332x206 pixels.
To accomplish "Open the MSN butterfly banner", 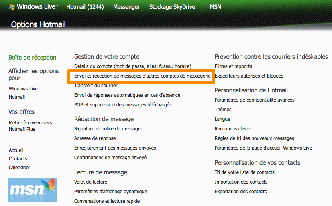I will [33, 190].
